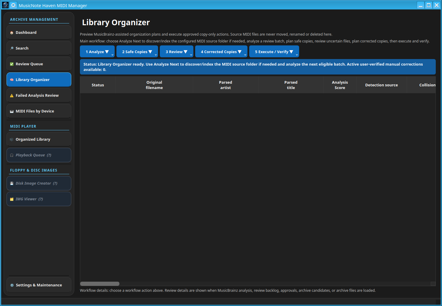This screenshot has width=442, height=306.
Task: Click the Search magnifier icon
Action: 12,48
